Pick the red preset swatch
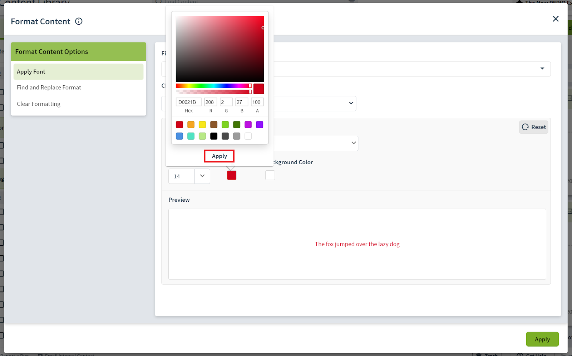 179,125
